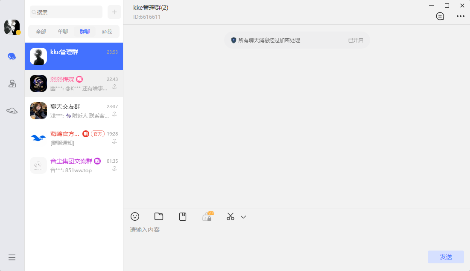The image size is (470, 271).
Task: Click into the 搜索 search field
Action: 66,12
